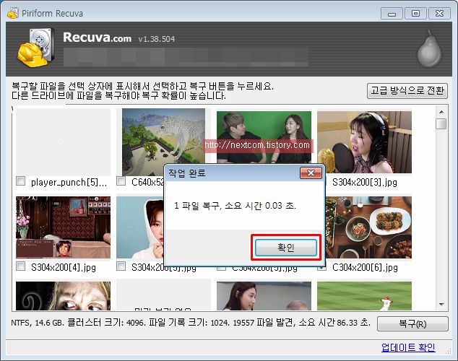
Task: Click the 1 파일 복구 result message text
Action: coord(235,206)
